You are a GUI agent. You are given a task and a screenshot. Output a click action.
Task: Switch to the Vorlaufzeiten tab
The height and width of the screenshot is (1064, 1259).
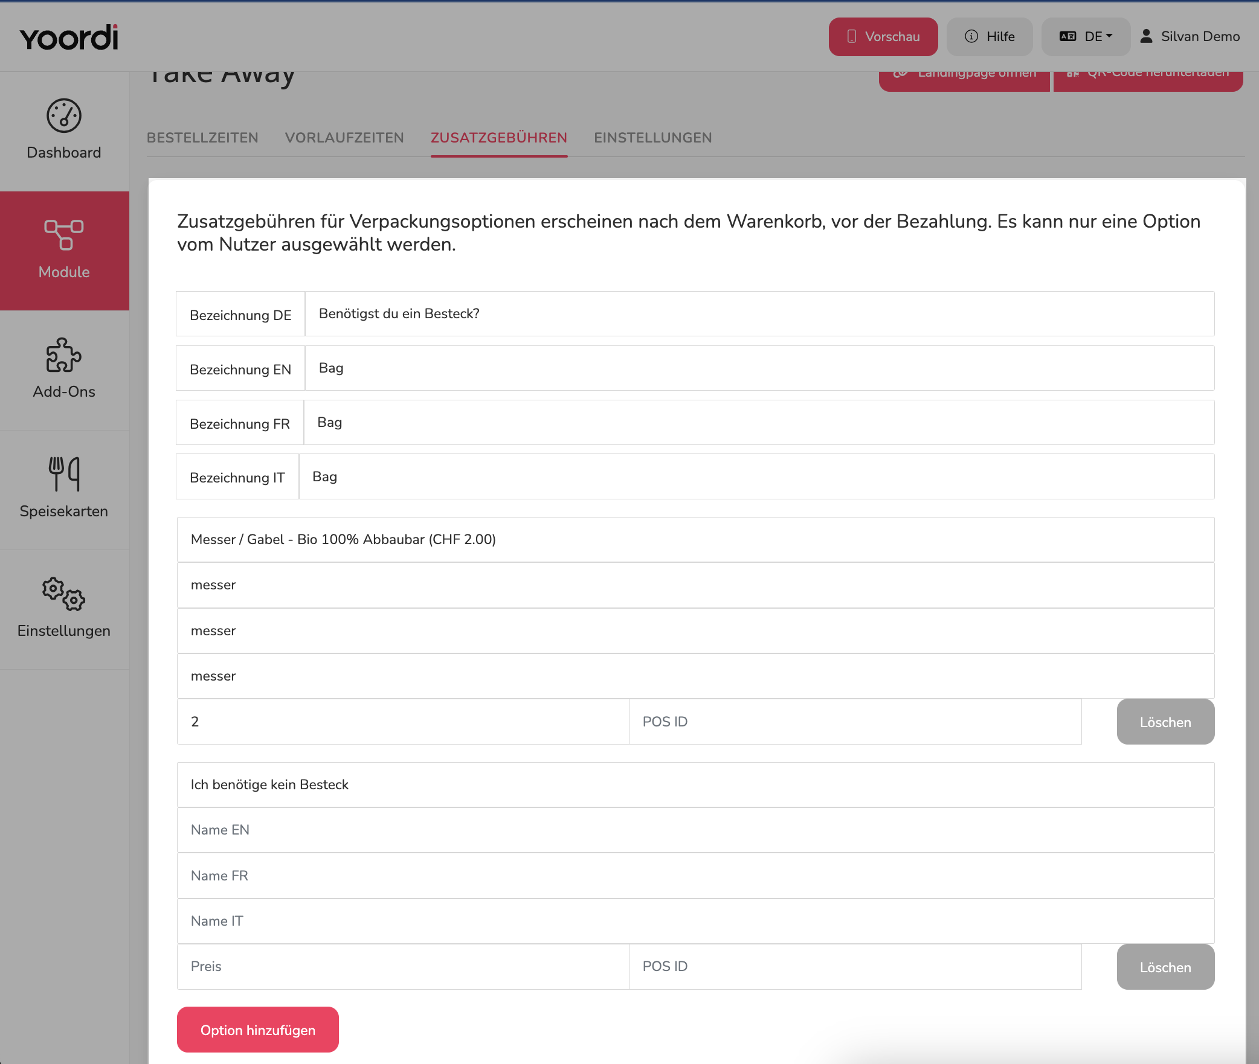344,138
